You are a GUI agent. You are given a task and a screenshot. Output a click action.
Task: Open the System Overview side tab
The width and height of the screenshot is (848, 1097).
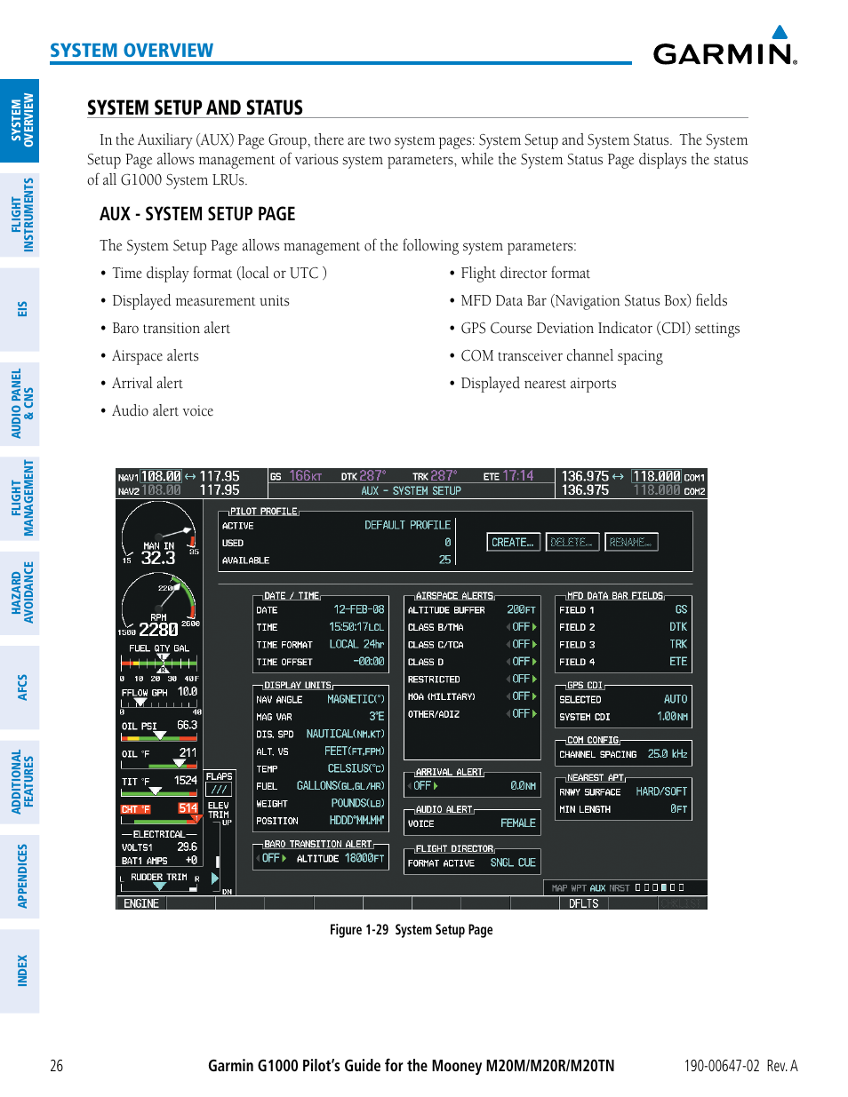[x=20, y=121]
